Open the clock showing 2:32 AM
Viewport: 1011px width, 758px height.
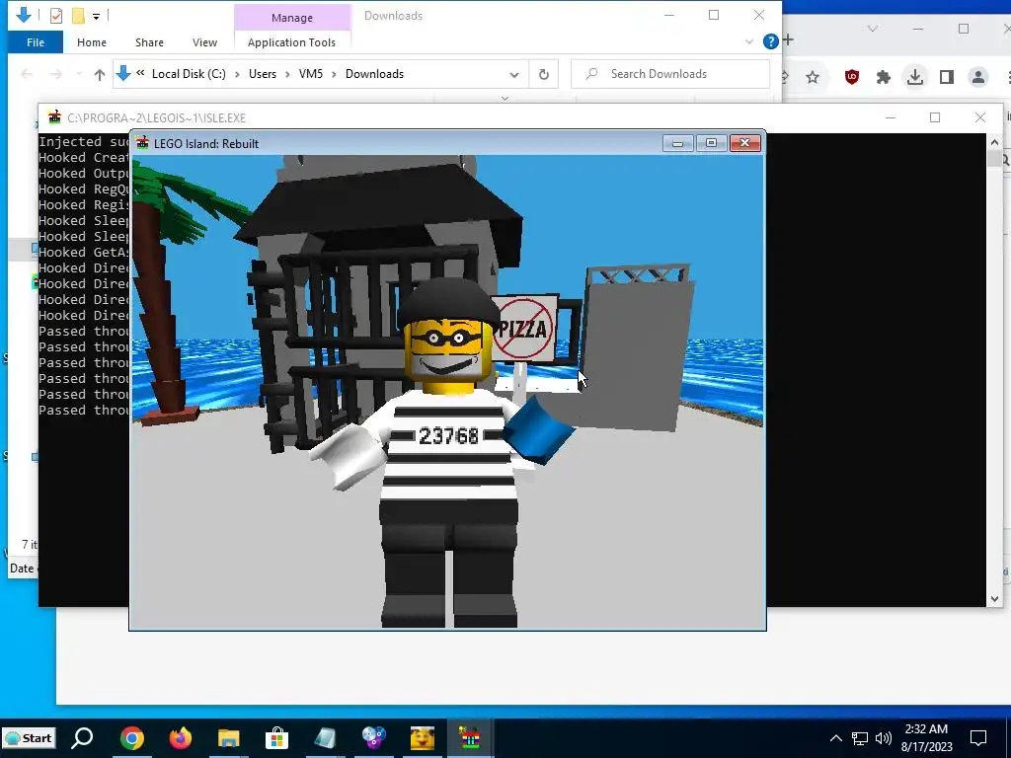tap(926, 738)
